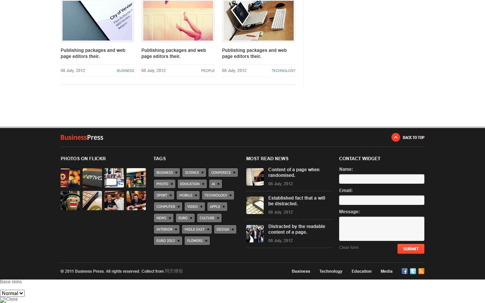Screen dimensions: 485x303
Task: Open the CONFERECE tag
Action: (223, 173)
